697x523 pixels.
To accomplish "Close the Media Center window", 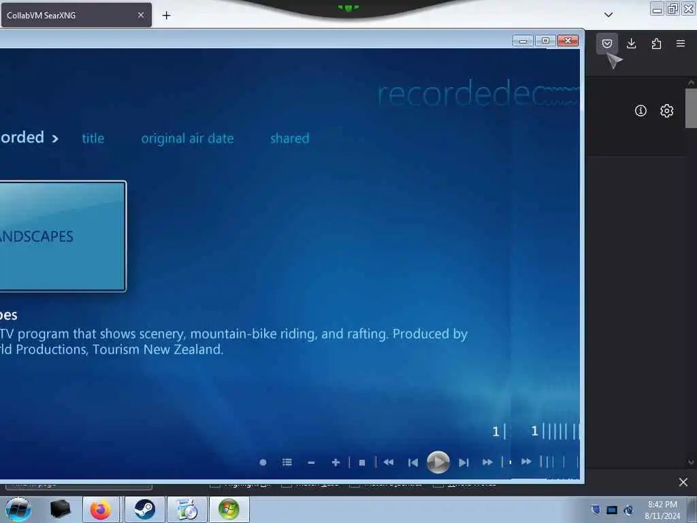I will point(568,41).
